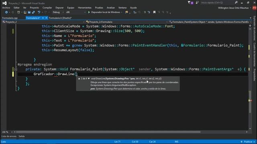Click the undo arrow icon
Viewport: 257px width, 144px height.
[x=39, y=12]
